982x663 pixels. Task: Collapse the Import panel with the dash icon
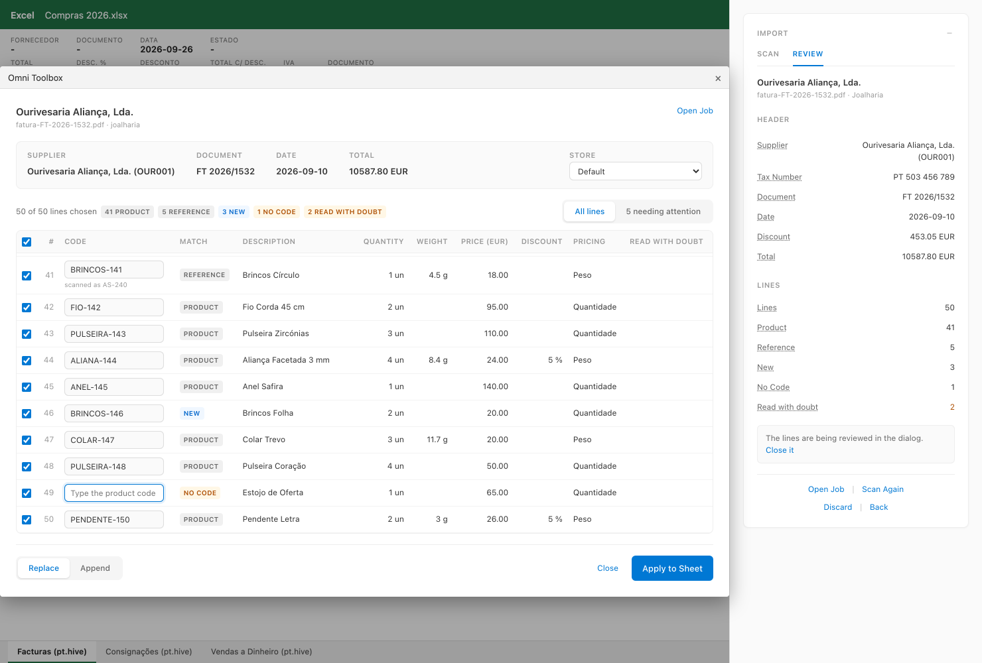coord(949,33)
